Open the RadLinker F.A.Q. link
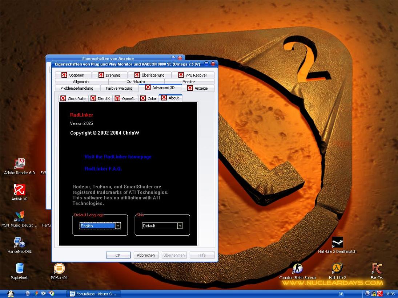398x298 pixels. pos(103,169)
